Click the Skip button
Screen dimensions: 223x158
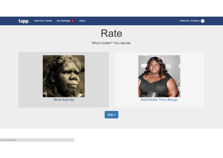click(111, 115)
